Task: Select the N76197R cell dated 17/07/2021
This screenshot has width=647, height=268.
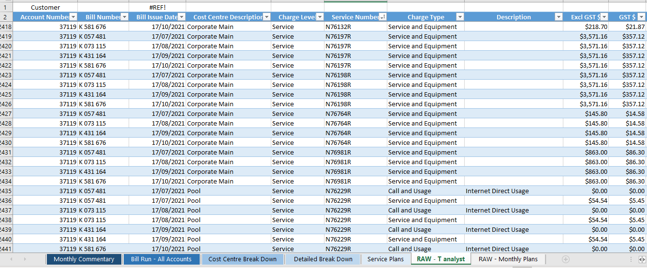Action: pos(355,37)
